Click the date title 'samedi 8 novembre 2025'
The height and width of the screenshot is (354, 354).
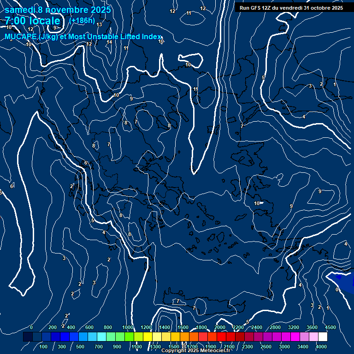point(58,10)
